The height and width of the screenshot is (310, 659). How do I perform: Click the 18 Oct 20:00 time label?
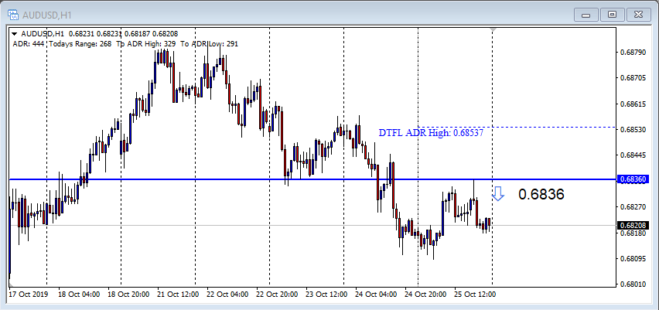coord(128,295)
